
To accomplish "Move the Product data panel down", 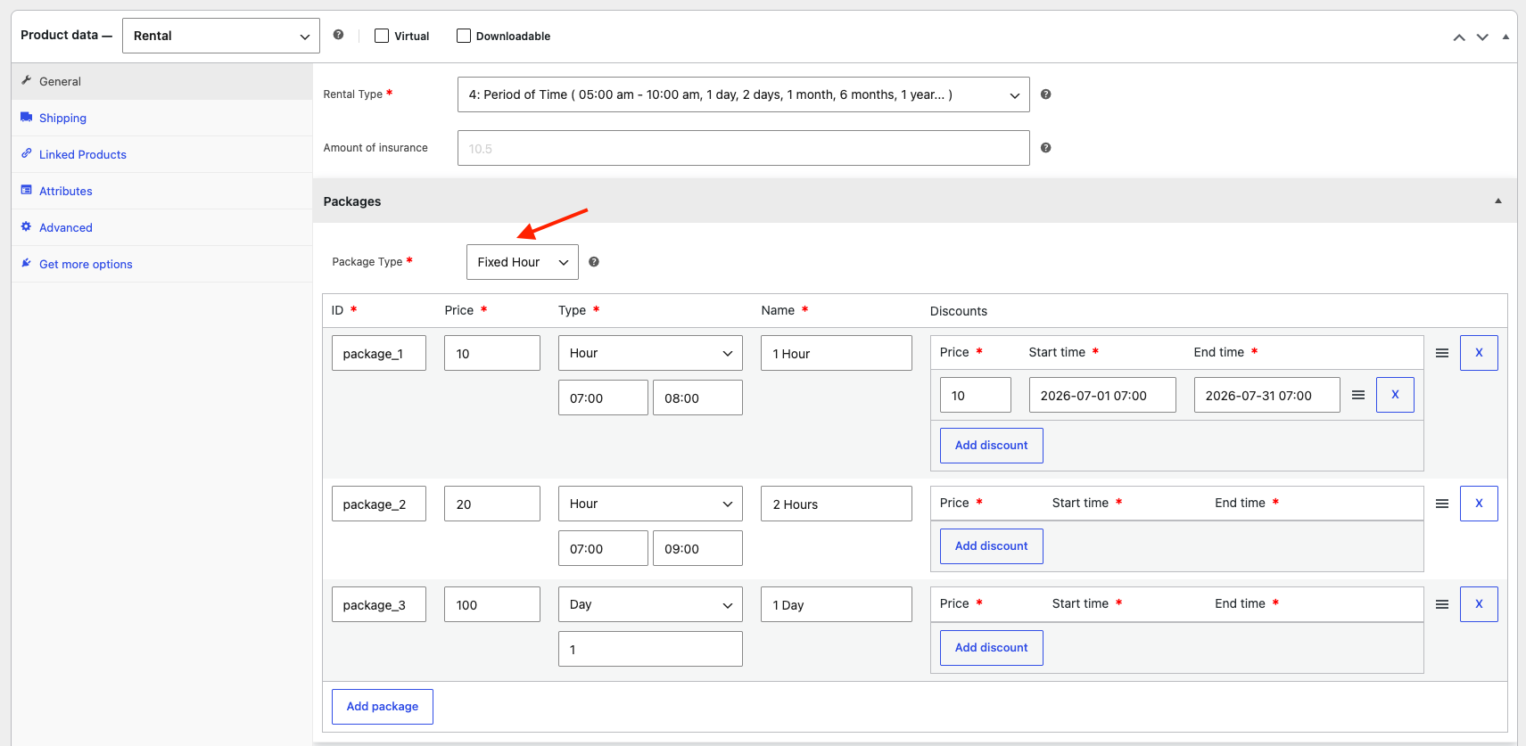I will (1482, 37).
